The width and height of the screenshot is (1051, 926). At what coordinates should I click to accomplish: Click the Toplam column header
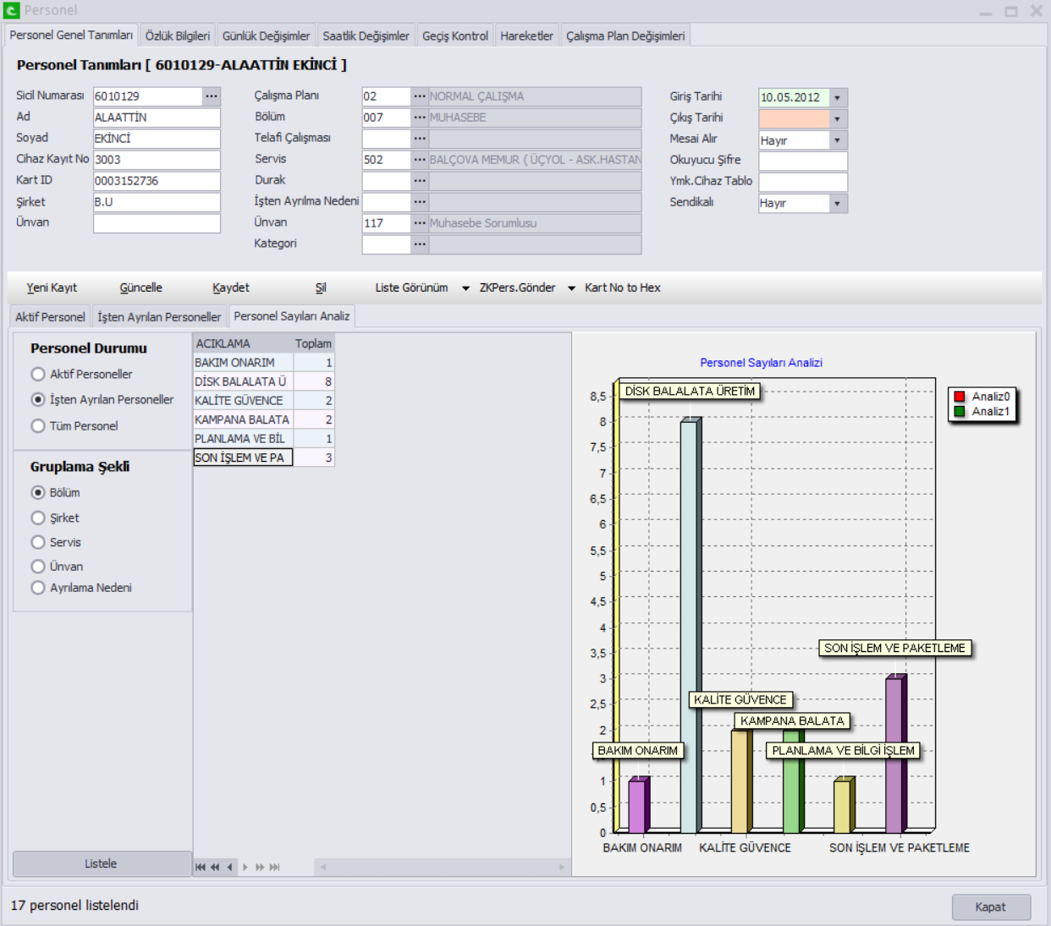click(314, 343)
